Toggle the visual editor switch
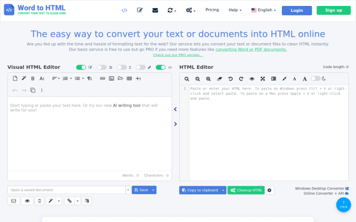The width and height of the screenshot is (356, 222). [x=81, y=67]
